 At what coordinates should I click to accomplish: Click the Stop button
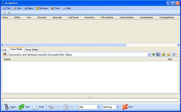pyautogui.click(x=68, y=107)
